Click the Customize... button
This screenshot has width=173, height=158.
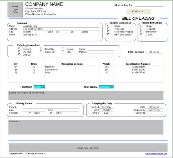[139, 12]
